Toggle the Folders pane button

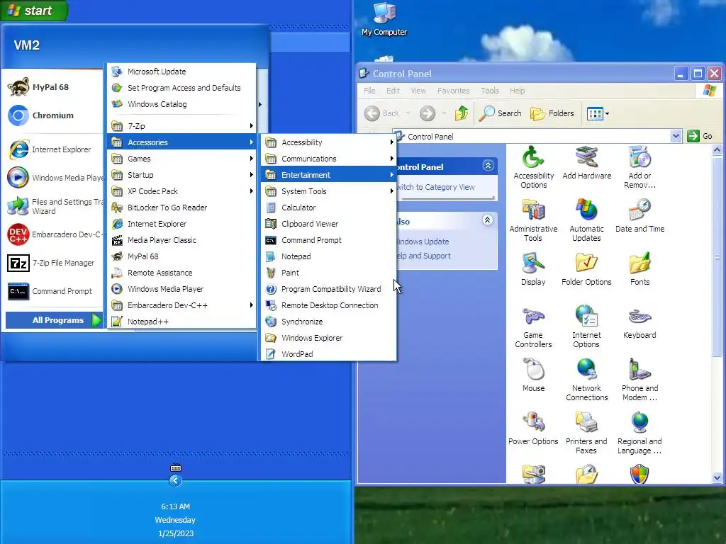[x=552, y=113]
